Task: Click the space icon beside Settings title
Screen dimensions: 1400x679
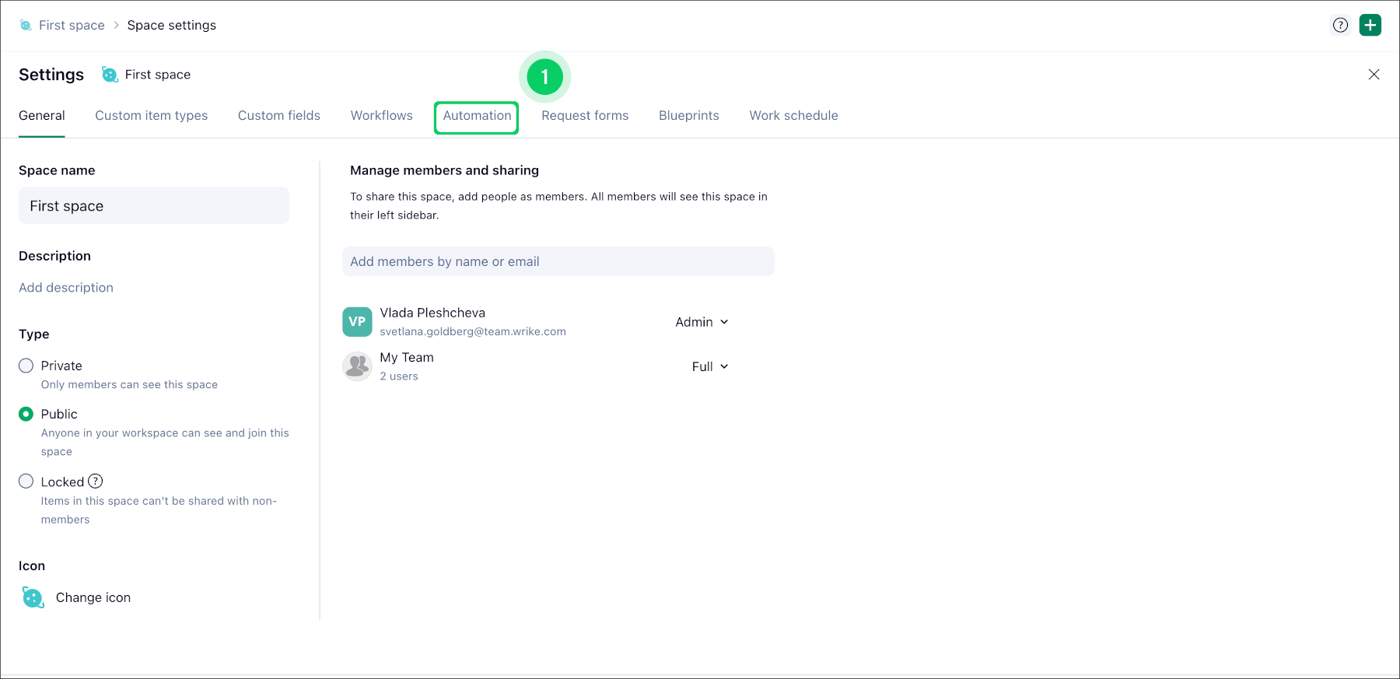Action: pos(110,75)
